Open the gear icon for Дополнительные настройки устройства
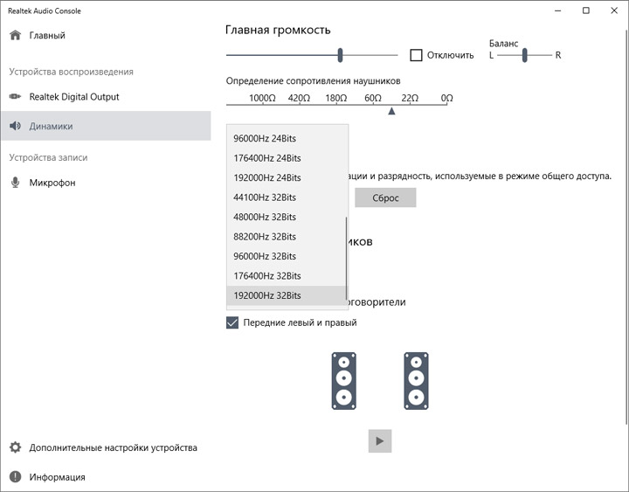The height and width of the screenshot is (492, 629). coord(15,447)
